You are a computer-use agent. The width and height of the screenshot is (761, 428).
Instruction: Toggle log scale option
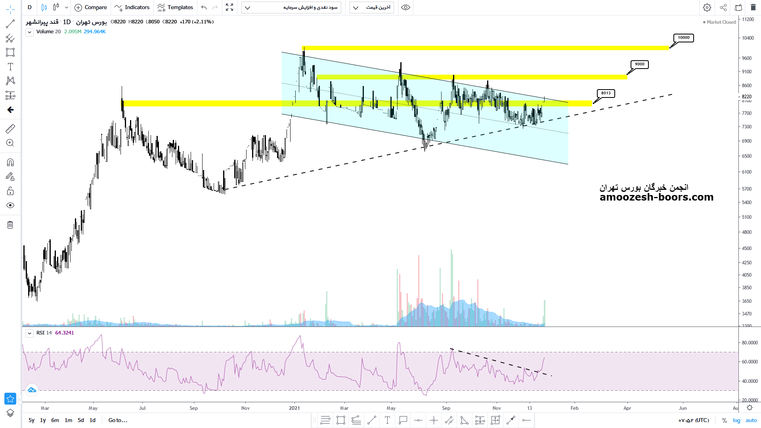click(x=736, y=420)
